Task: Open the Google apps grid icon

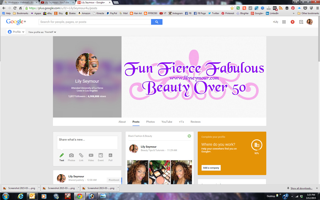Action: 284,22
